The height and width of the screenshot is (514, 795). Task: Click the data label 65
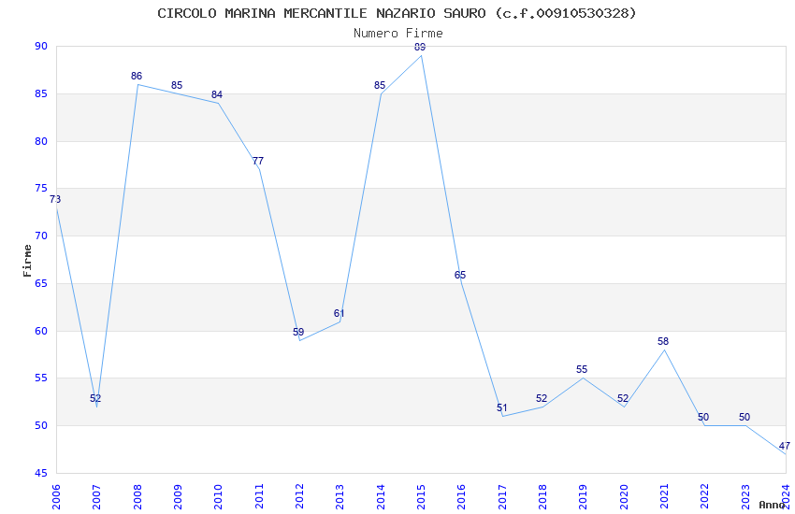tap(460, 276)
